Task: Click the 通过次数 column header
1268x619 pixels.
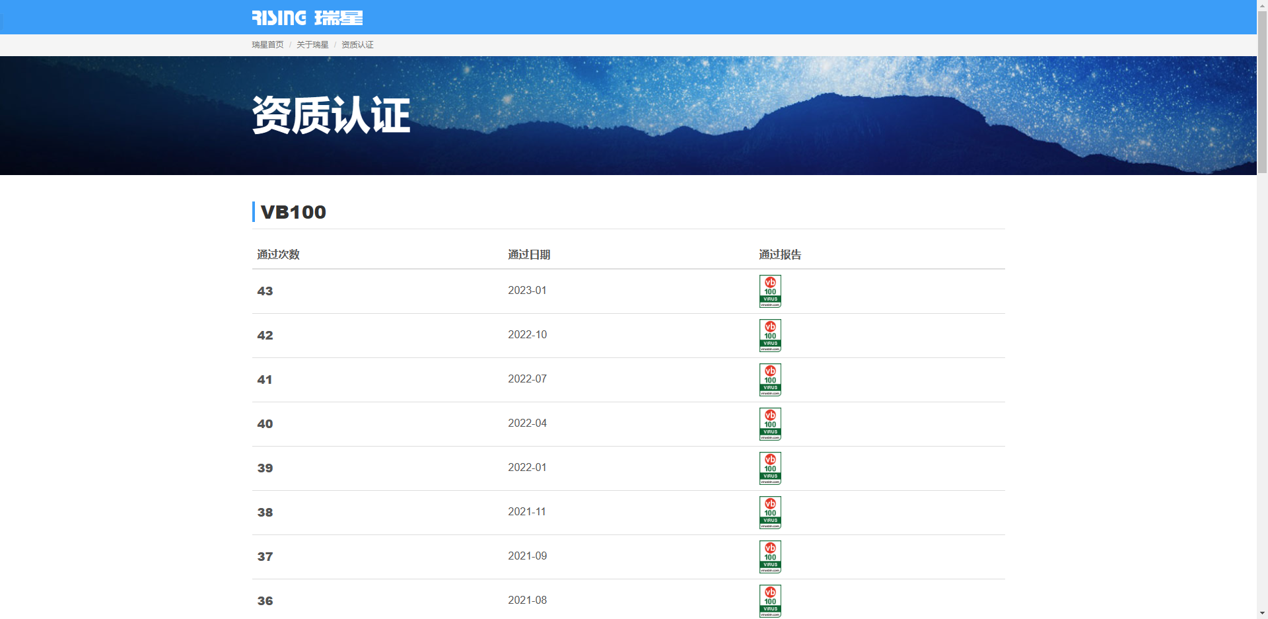Action: tap(278, 254)
